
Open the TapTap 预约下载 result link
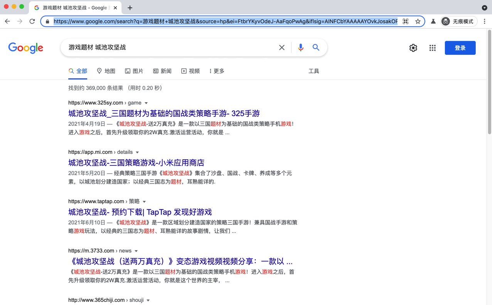(140, 212)
